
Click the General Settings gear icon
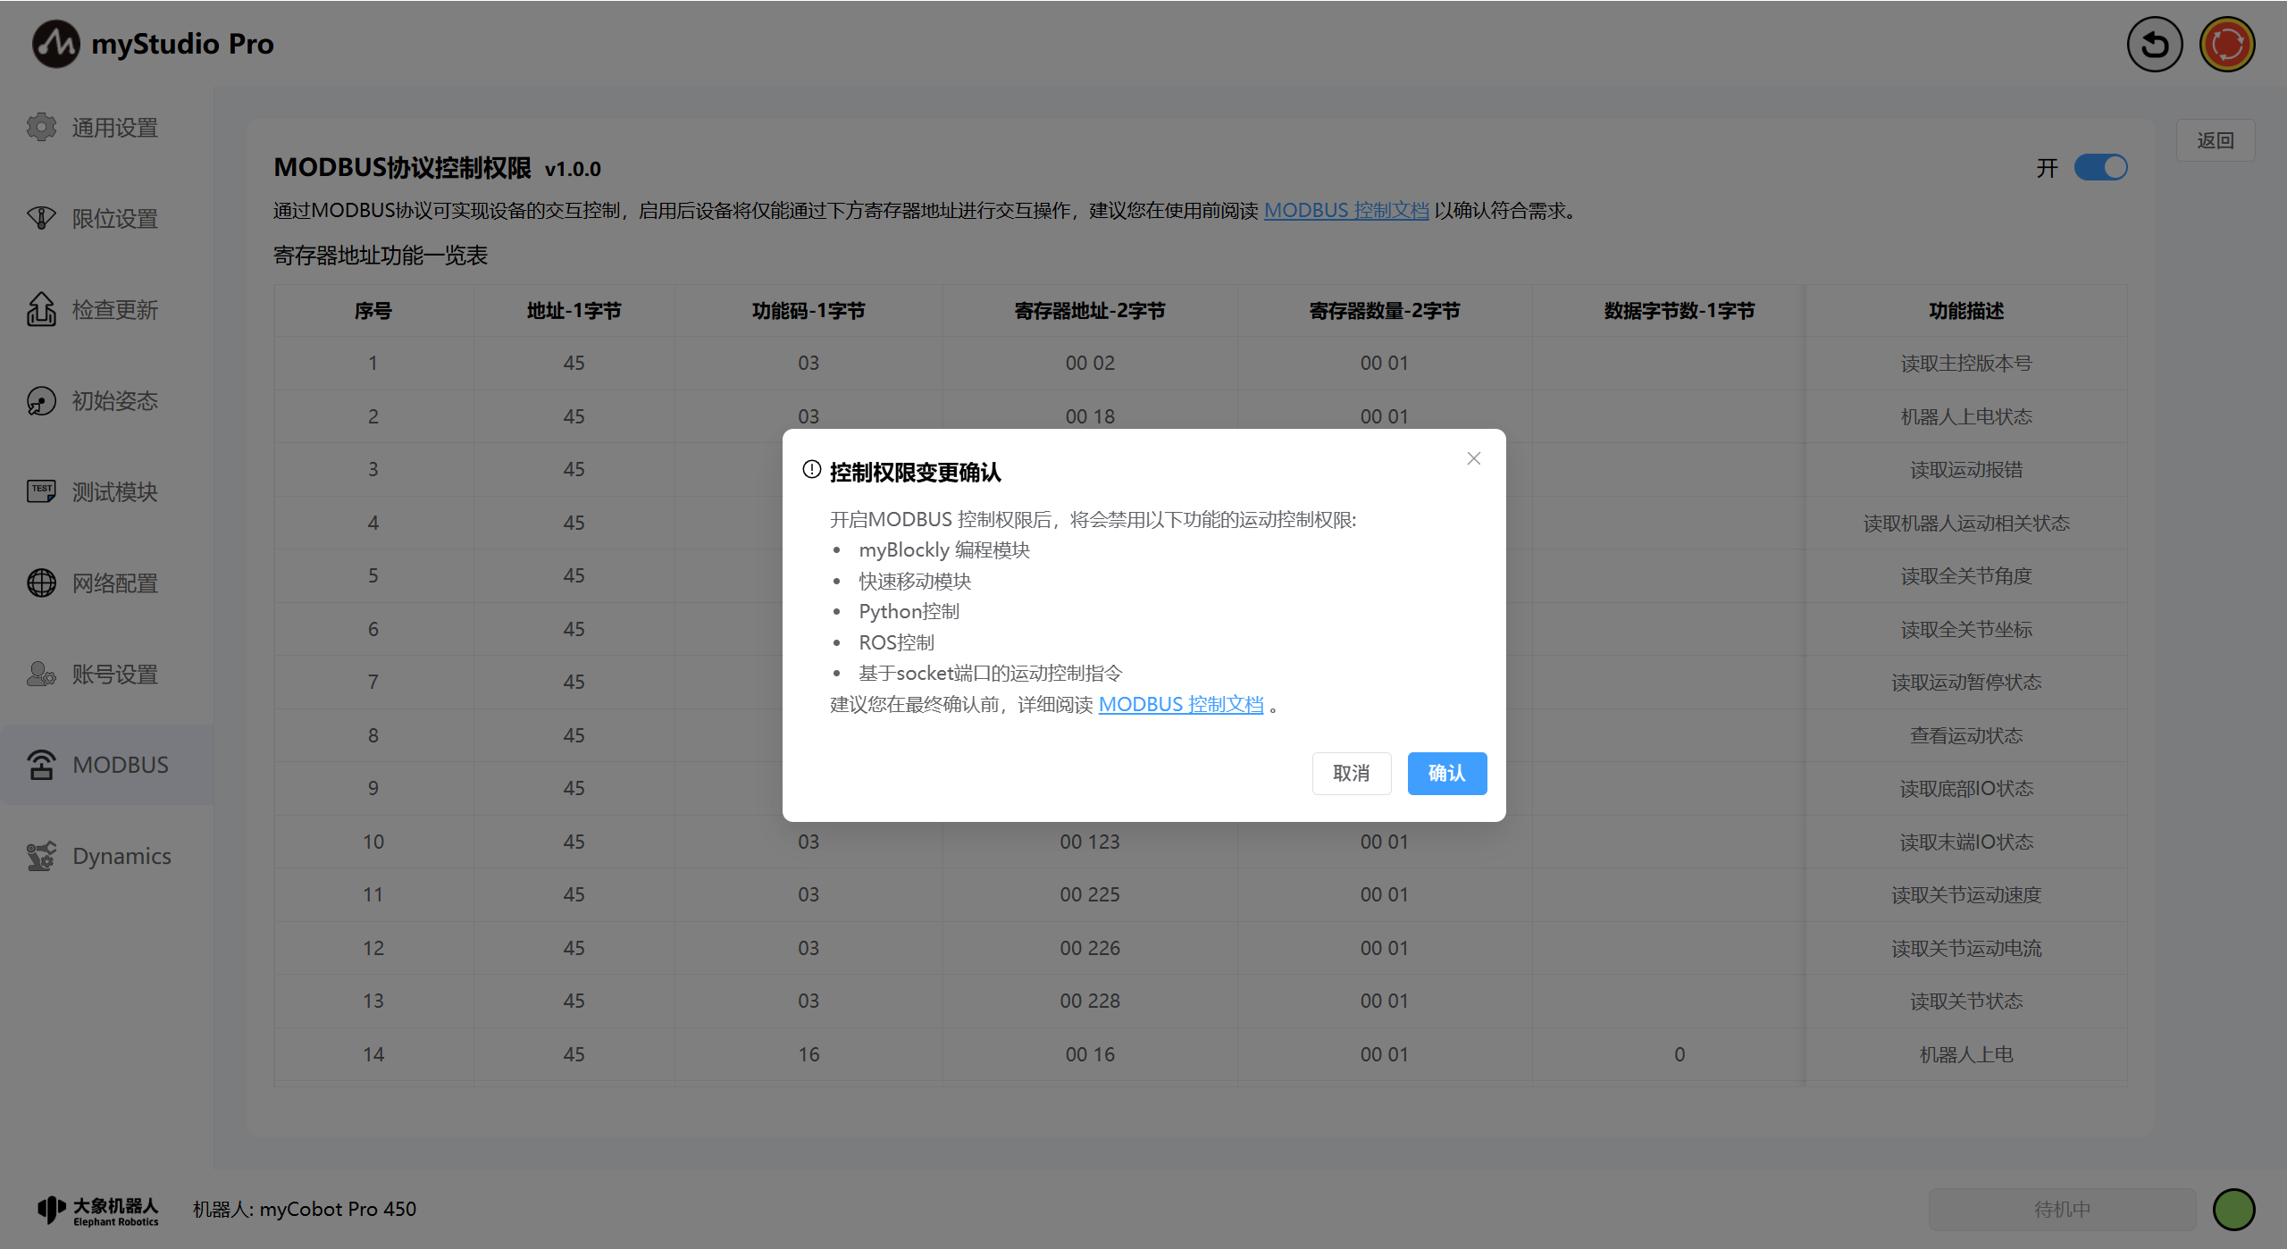tap(41, 128)
